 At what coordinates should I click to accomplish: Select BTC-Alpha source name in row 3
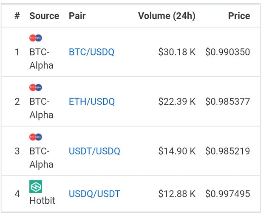(x=41, y=157)
